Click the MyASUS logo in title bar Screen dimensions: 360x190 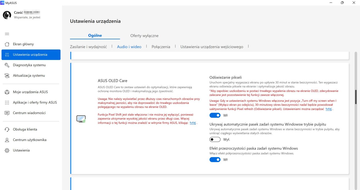(2, 3)
